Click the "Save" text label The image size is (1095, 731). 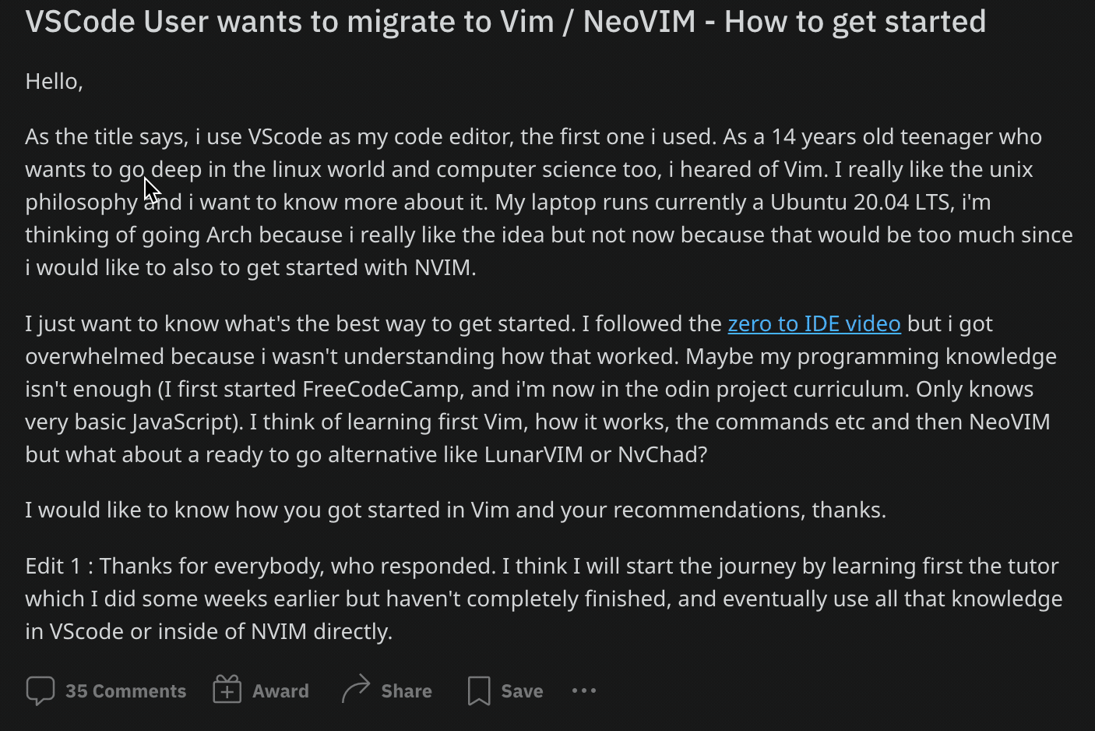522,691
